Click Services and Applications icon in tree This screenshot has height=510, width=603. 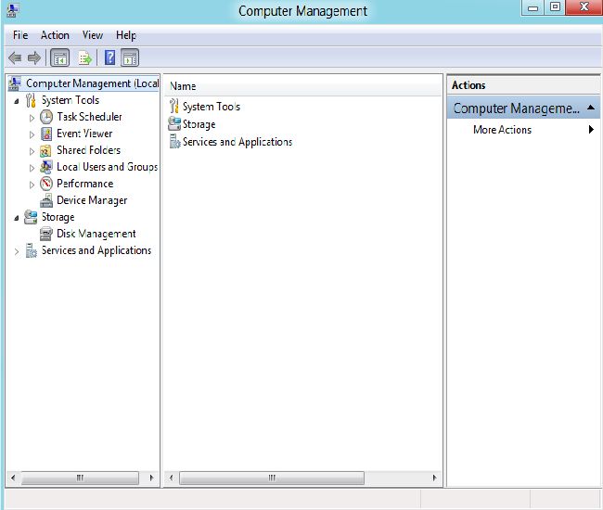click(x=31, y=250)
